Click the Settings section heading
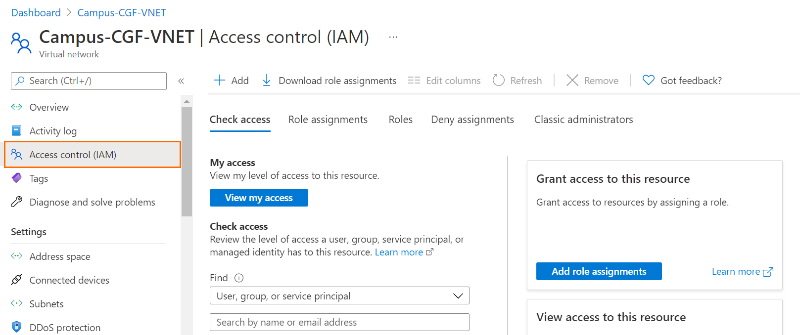Image resolution: width=800 pixels, height=335 pixels. 29,232
